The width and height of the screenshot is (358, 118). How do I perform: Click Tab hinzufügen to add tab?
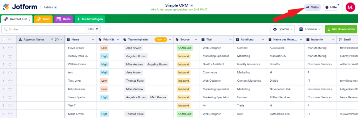pyautogui.click(x=90, y=19)
